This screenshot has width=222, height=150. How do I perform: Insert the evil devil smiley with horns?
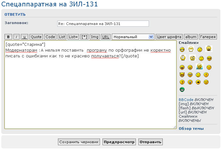(x=182, y=75)
